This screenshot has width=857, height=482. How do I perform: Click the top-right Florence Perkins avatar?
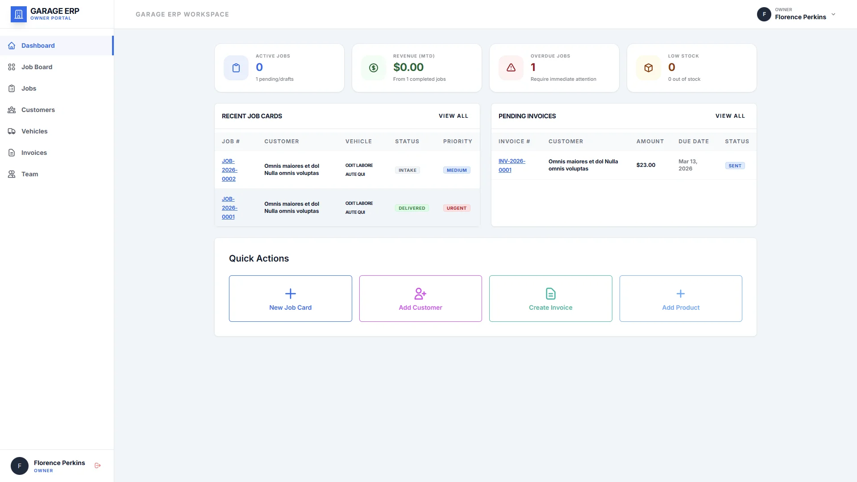click(764, 14)
